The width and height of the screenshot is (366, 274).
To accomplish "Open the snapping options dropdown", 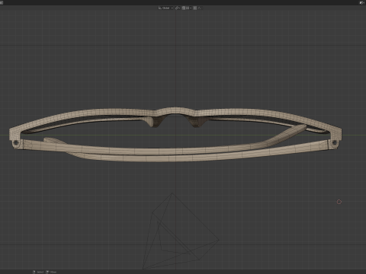I will [x=188, y=8].
